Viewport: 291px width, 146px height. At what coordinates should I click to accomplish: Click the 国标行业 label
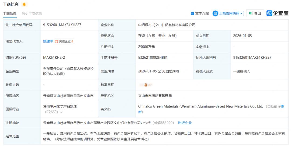point(12,109)
